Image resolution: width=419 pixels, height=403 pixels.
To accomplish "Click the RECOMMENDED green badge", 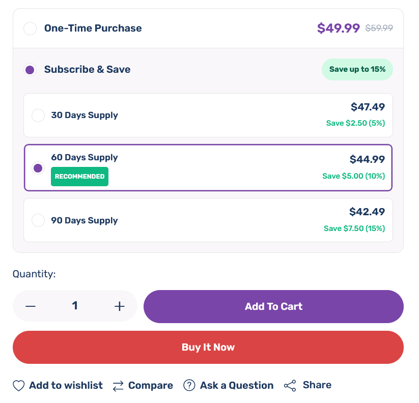I will tap(79, 177).
